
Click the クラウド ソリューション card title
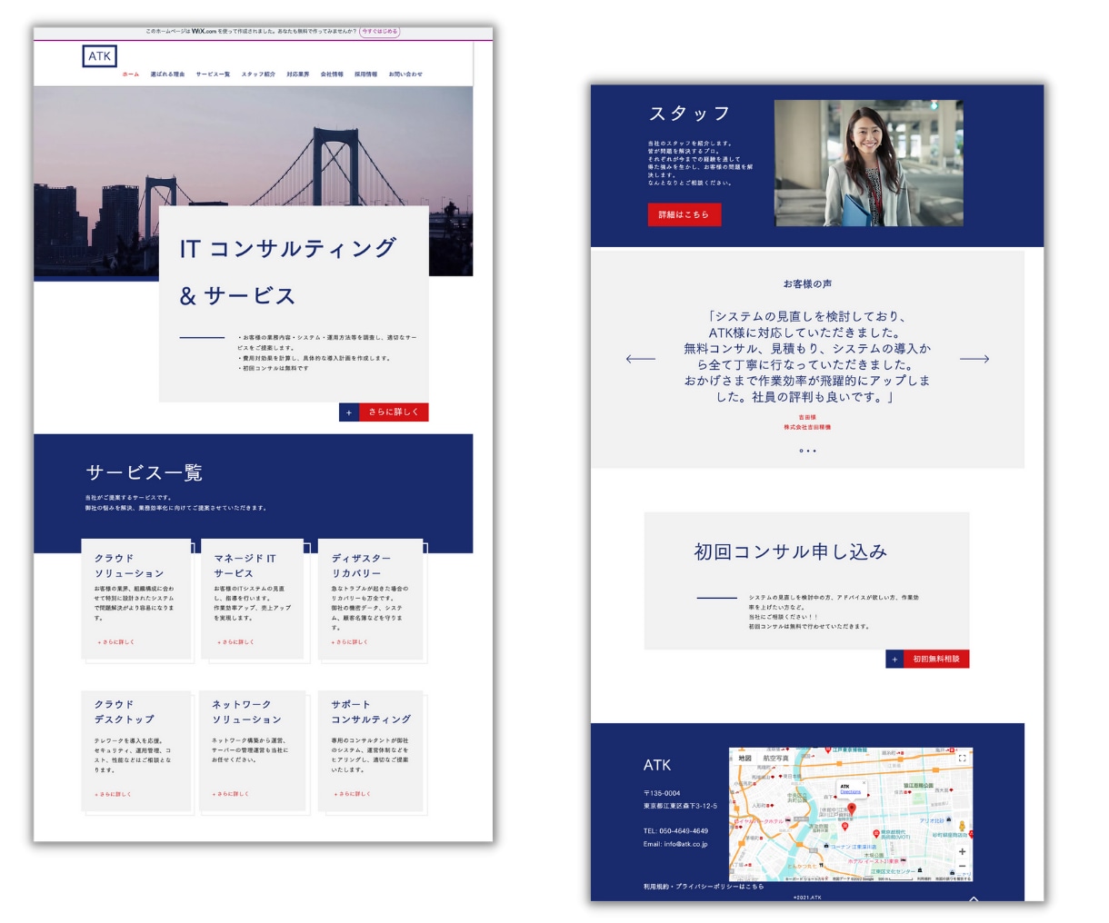click(129, 566)
